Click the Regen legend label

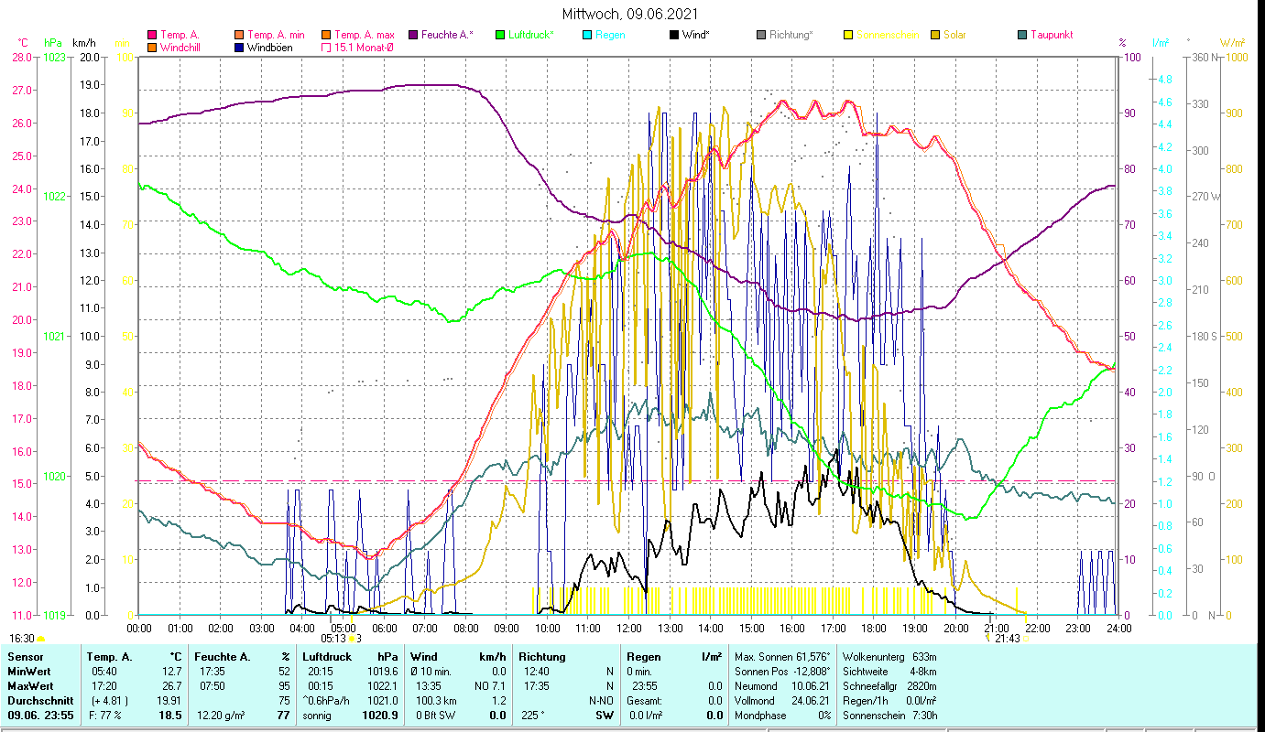tap(611, 35)
